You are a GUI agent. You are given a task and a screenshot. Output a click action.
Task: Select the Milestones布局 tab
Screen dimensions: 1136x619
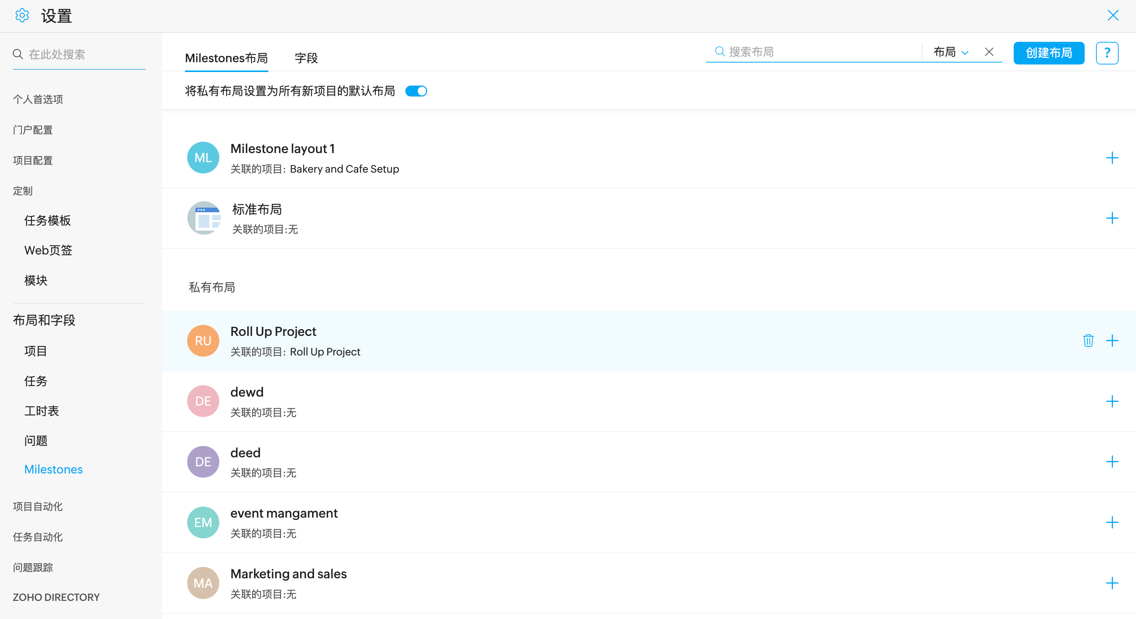pyautogui.click(x=226, y=58)
